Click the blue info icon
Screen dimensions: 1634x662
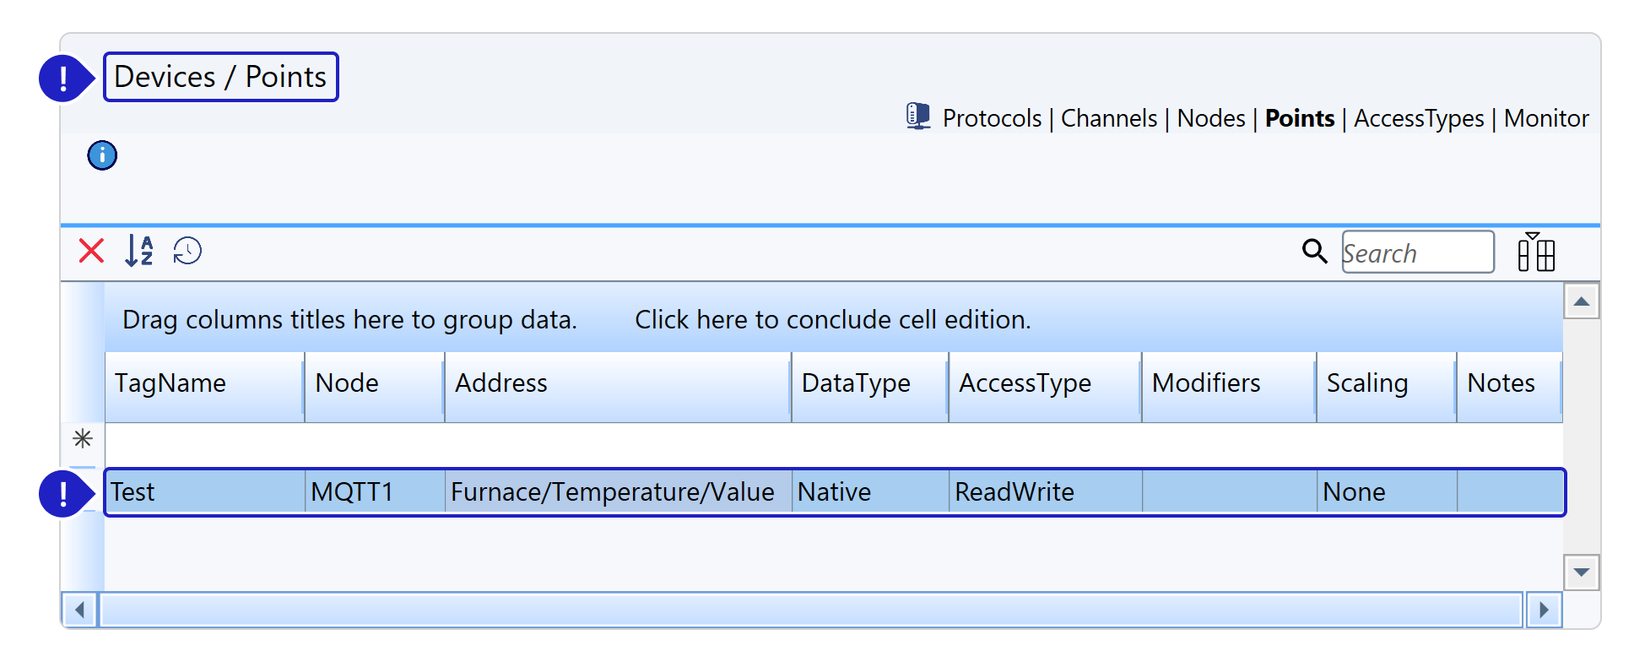(102, 155)
